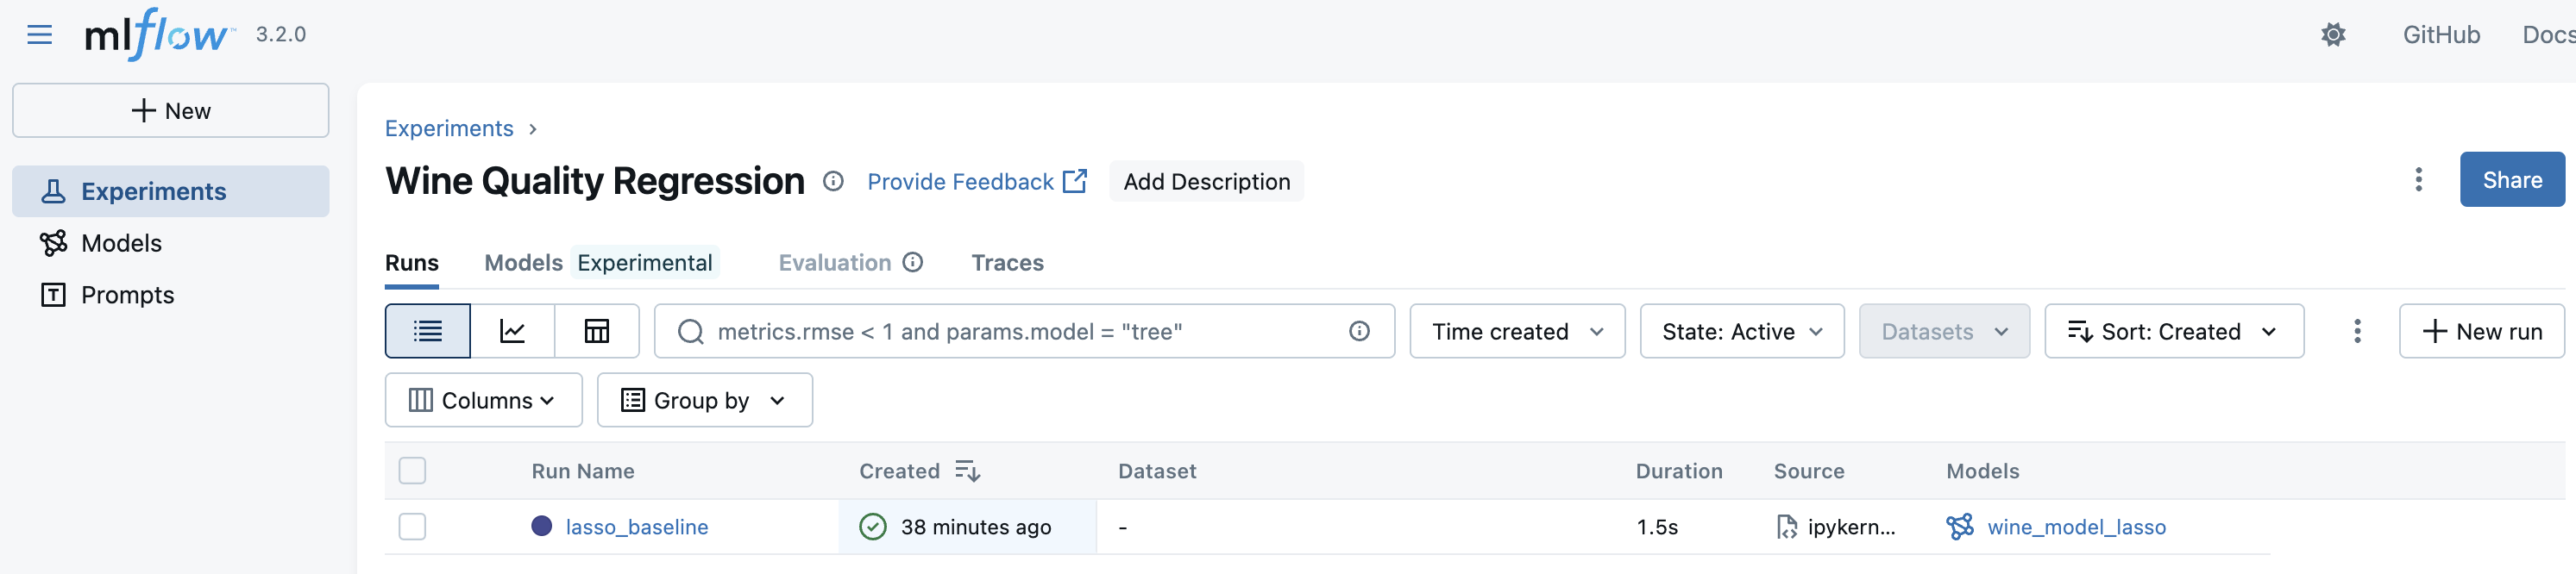Expand the Sort: Created dropdown

pos(2173,332)
